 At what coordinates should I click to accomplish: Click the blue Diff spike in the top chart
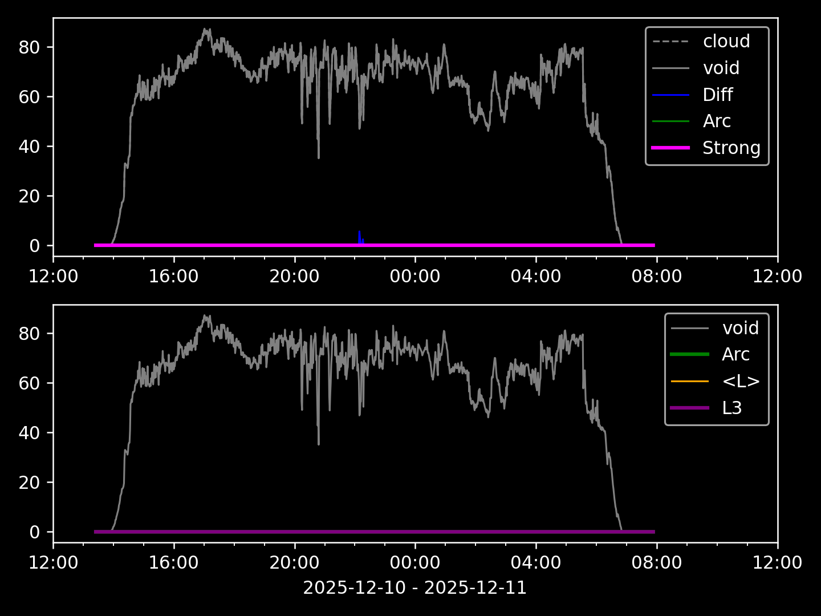[360, 237]
